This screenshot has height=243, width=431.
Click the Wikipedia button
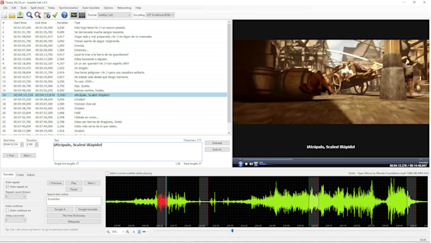coord(74,221)
